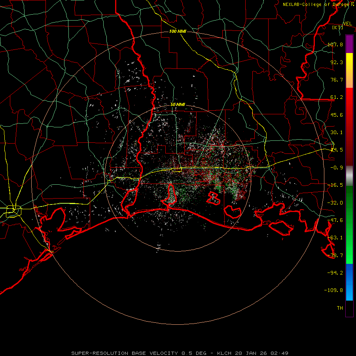Image resolution: width=356 pixels, height=356 pixels.
Task: Click the 30.1 legend value
Action: coord(337,133)
